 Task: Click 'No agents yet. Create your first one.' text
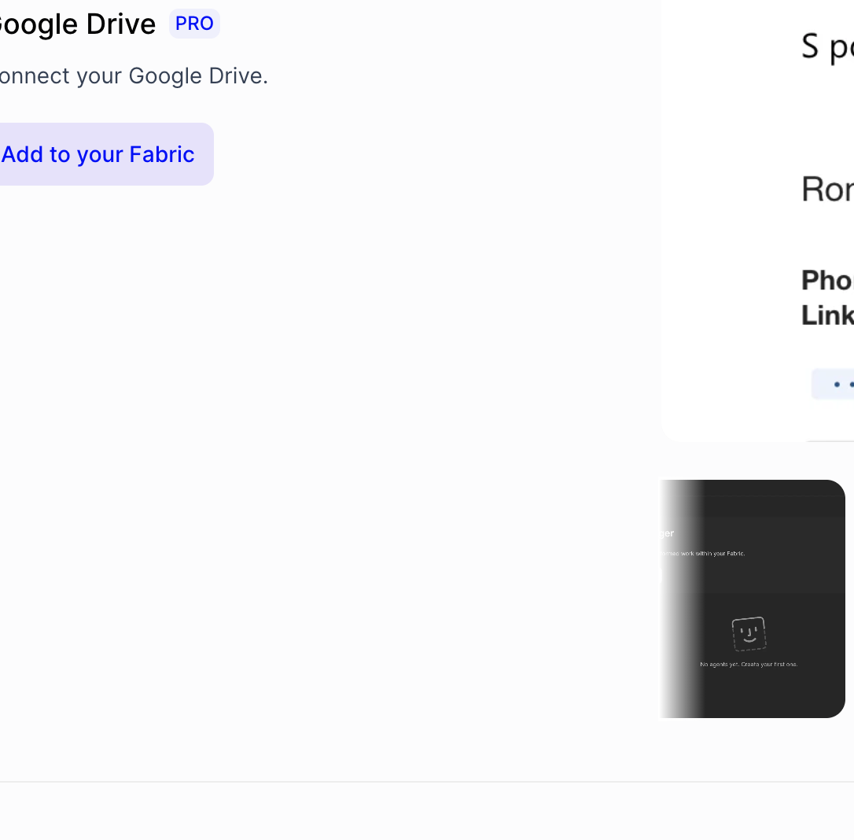[x=749, y=665]
